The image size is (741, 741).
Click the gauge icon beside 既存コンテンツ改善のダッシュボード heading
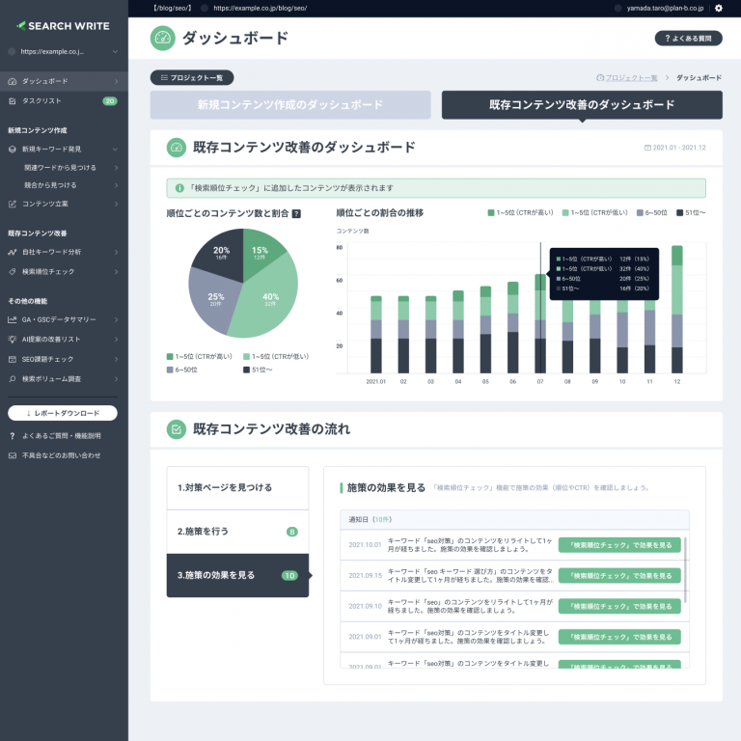[177, 148]
